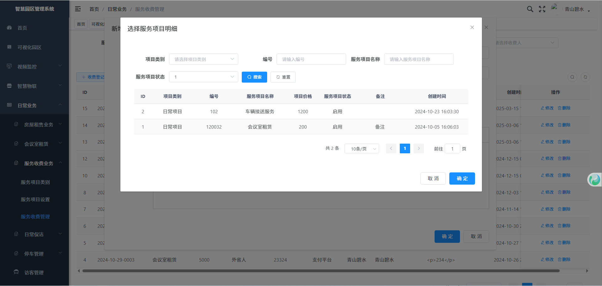Click the header search magnifier icon
Screen dimensions: 602x286
click(530, 9)
